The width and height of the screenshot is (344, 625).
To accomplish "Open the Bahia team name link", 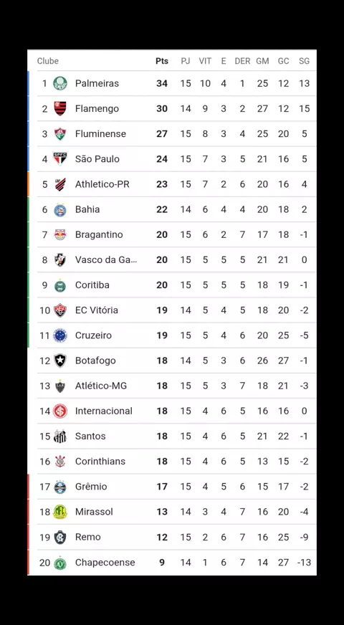I will click(87, 209).
